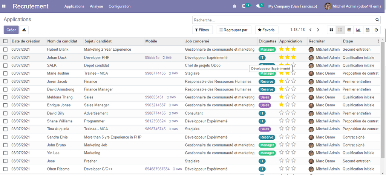The height and width of the screenshot is (175, 386).
Task: Open the conversations message icon
Action: [x=259, y=6]
